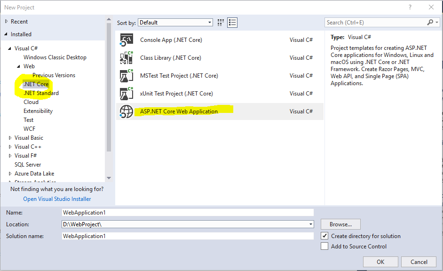
Task: Expand the Visual Basic node
Action: coord(10,138)
